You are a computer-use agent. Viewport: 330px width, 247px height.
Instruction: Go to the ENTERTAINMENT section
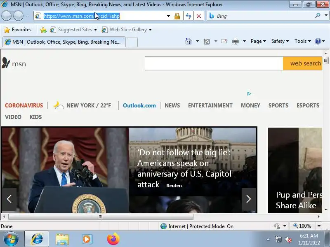[x=210, y=105]
